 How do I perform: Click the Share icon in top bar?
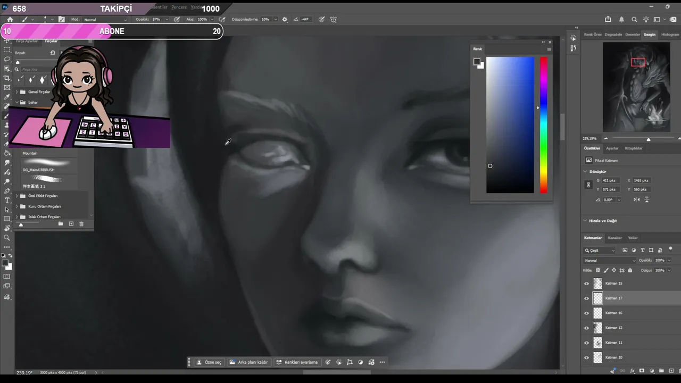point(609,19)
